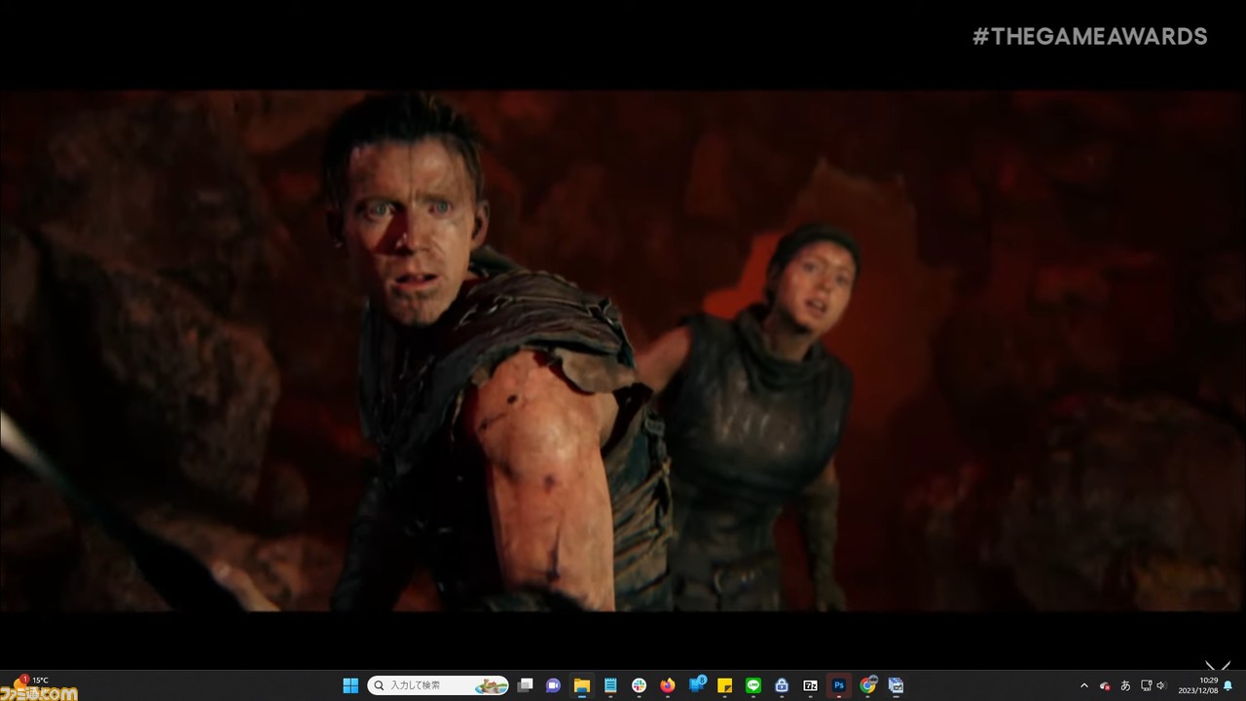Open Firefox from the taskbar
This screenshot has width=1246, height=701.
[667, 685]
